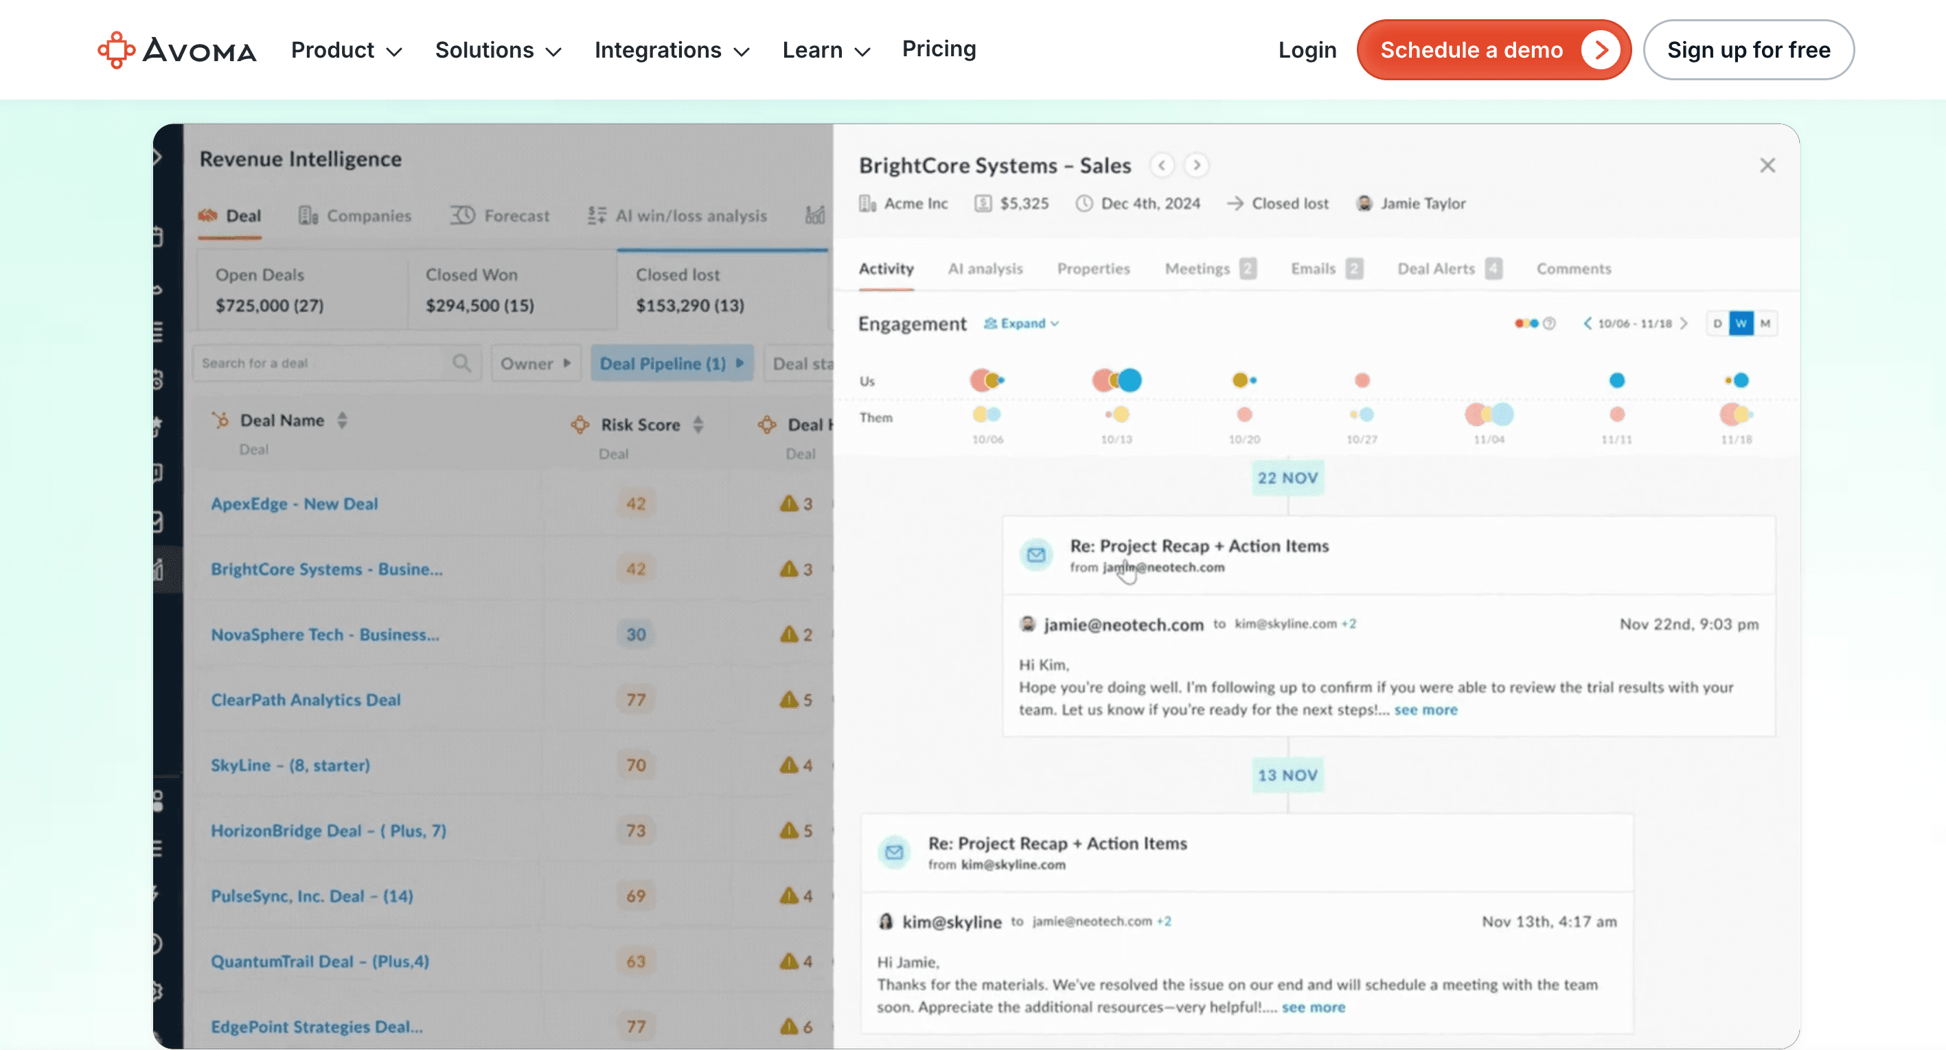Screen dimensions: 1946x1050
Task: Click Sign up for free button
Action: tap(1748, 50)
